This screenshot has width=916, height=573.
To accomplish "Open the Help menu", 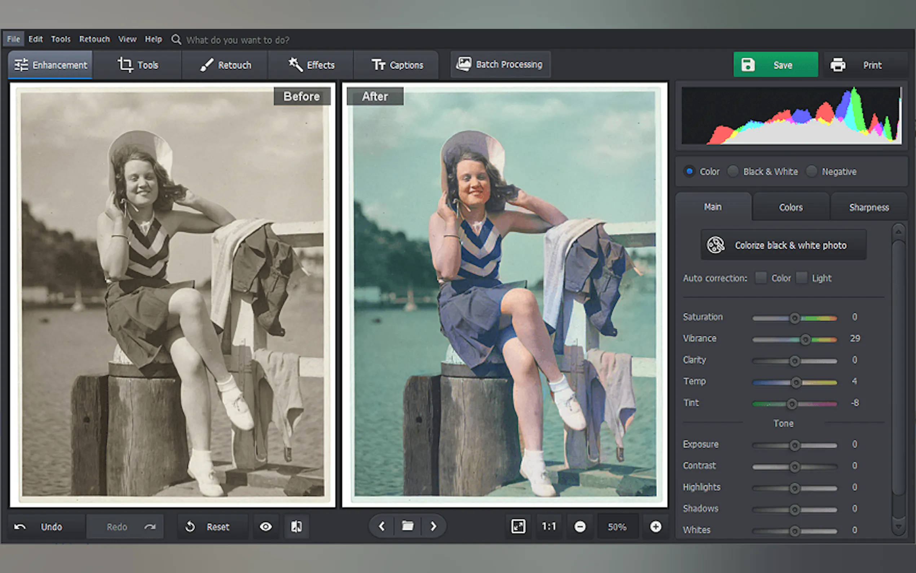I will 153,39.
